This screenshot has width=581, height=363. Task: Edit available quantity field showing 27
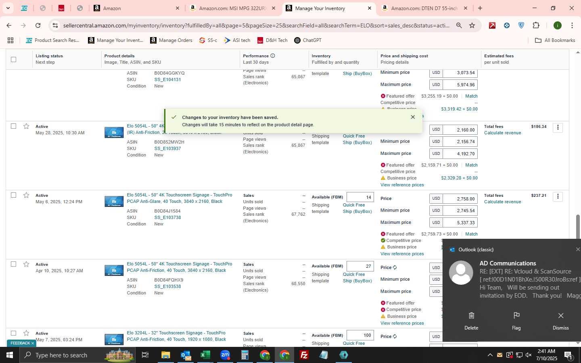360,266
